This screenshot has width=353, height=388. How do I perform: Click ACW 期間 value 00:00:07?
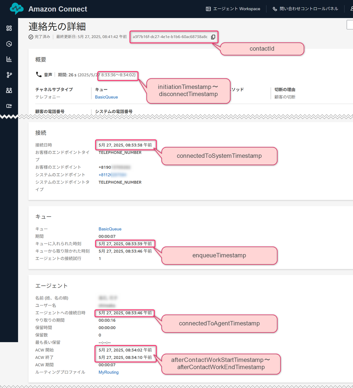pos(107,365)
